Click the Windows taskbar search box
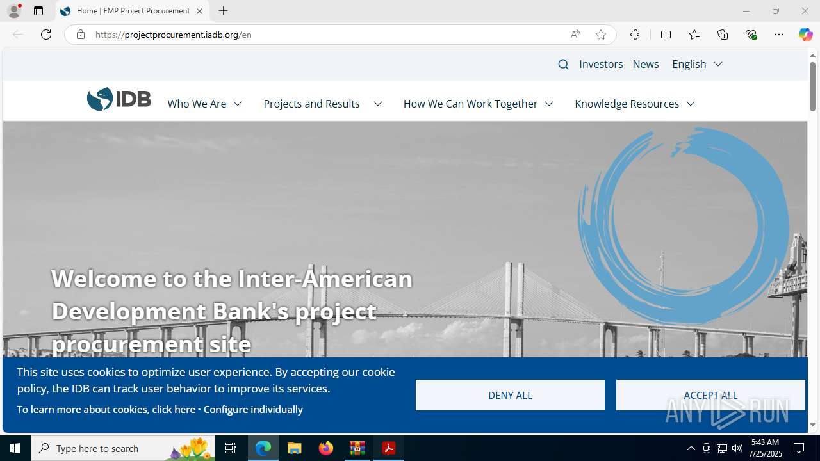Viewport: 820px width, 461px height. 124,448
